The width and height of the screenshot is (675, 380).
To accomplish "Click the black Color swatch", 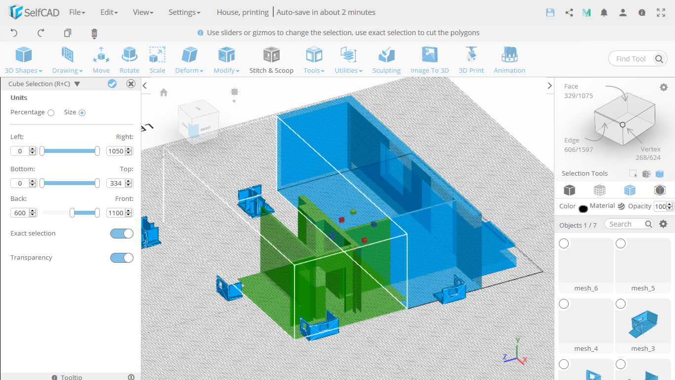I will pyautogui.click(x=583, y=208).
